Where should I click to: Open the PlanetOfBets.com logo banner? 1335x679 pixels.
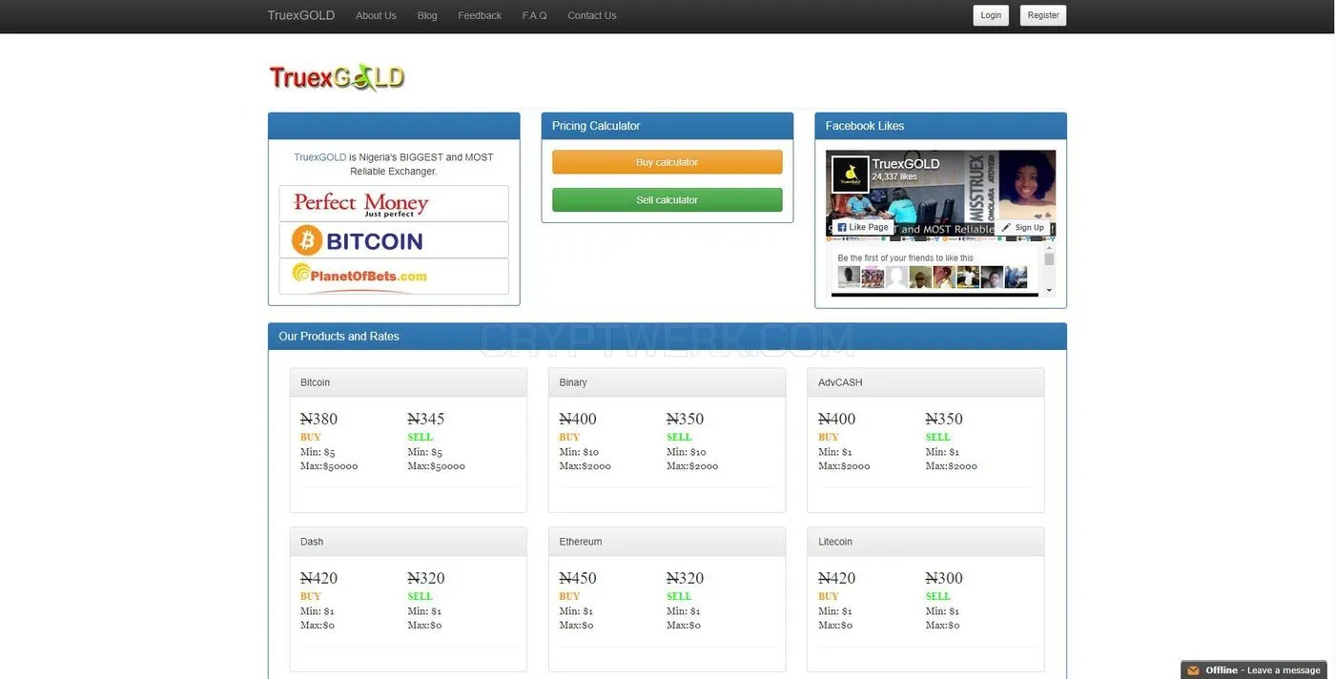click(394, 276)
